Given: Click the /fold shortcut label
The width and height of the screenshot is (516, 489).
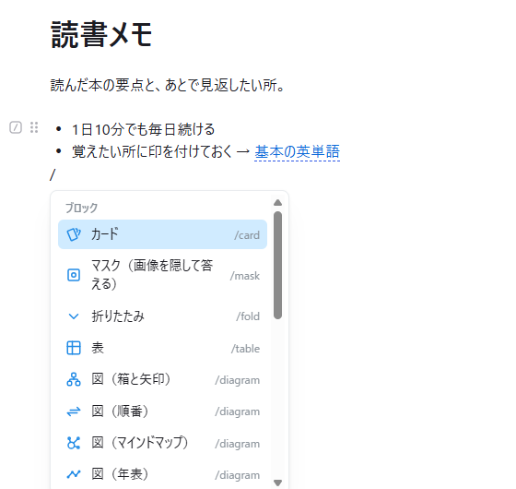Looking at the screenshot, I should point(248,316).
